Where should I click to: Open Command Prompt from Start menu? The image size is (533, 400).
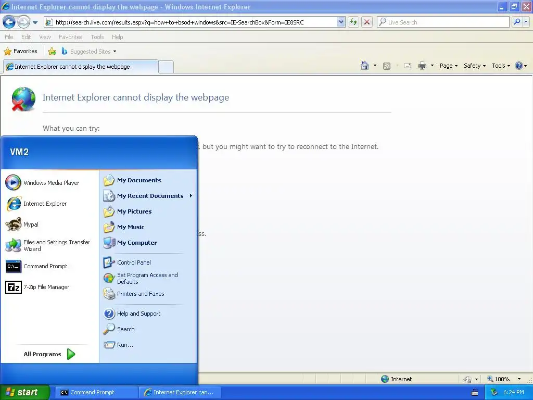[x=50, y=266]
